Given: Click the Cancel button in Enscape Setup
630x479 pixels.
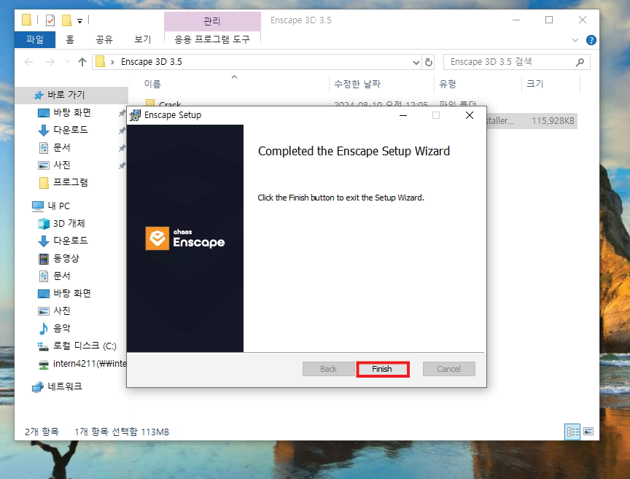Looking at the screenshot, I should pos(448,369).
